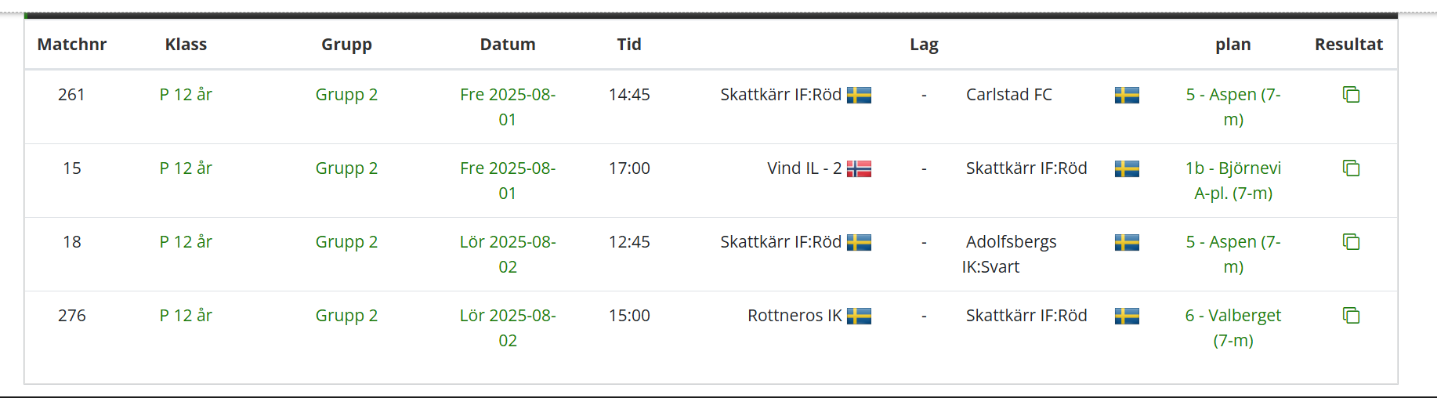This screenshot has height=398, width=1437.
Task: Select date Fre 2025-08-01 for match 261
Action: (508, 107)
